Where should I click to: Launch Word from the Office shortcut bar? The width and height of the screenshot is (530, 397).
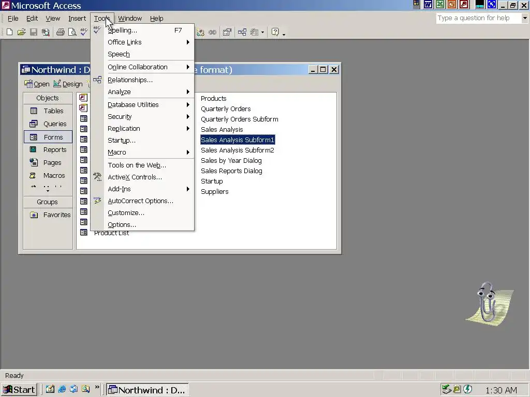tap(428, 4)
